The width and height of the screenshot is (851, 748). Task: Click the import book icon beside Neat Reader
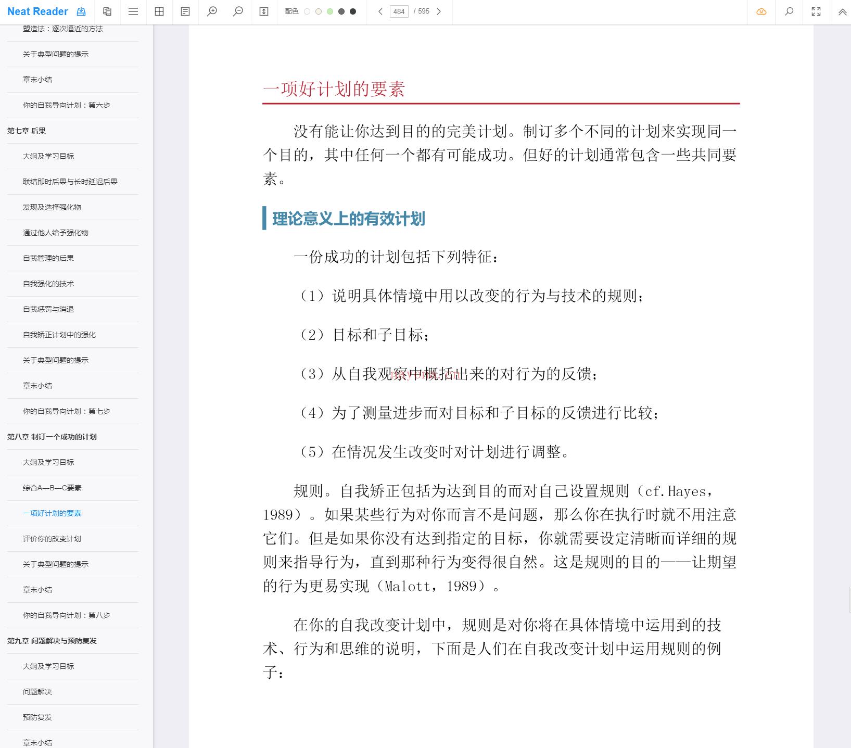coord(81,11)
